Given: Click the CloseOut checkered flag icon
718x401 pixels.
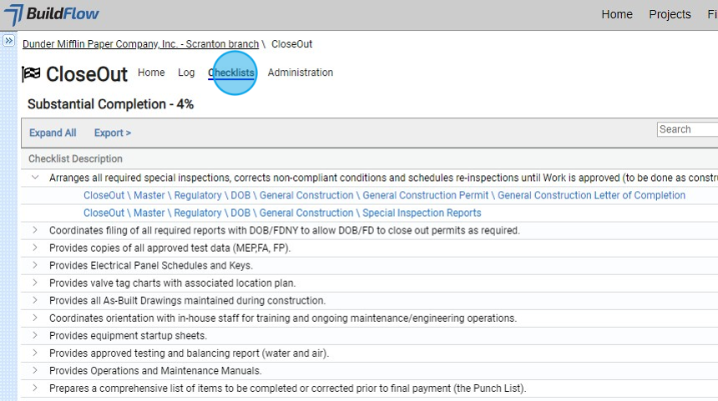Looking at the screenshot, I should (31, 74).
